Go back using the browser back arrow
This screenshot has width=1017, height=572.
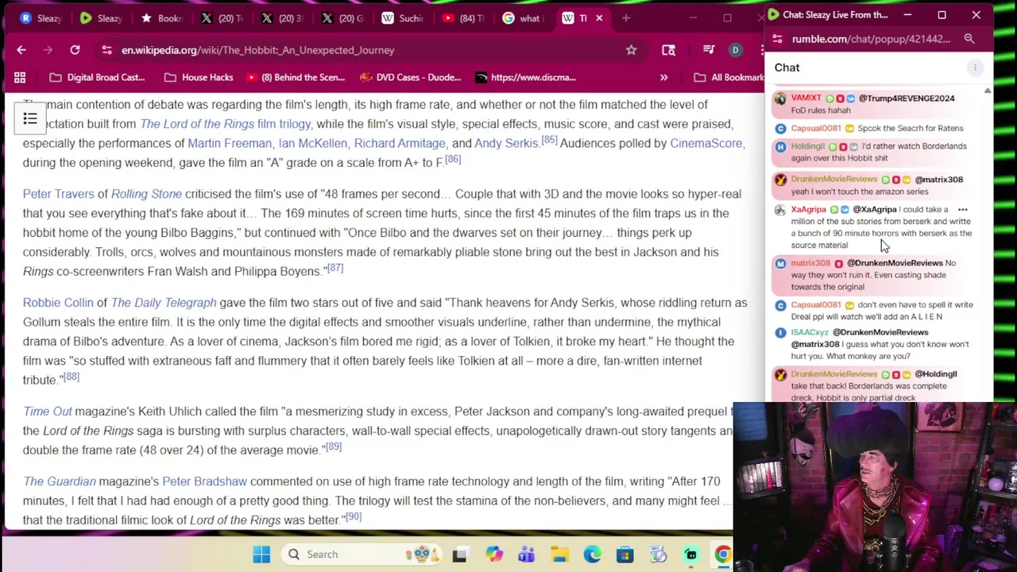[x=21, y=50]
